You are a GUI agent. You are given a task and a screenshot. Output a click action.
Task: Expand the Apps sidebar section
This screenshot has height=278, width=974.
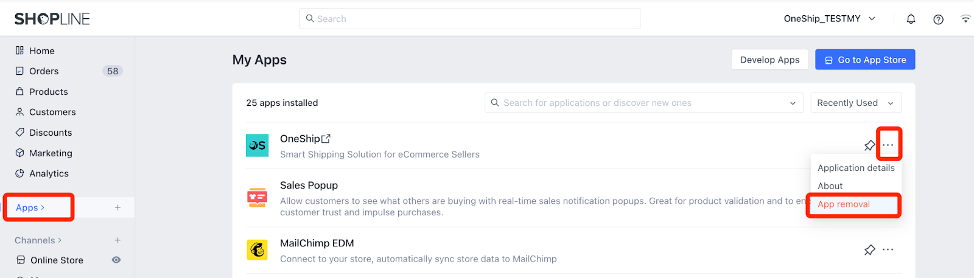tap(30, 207)
